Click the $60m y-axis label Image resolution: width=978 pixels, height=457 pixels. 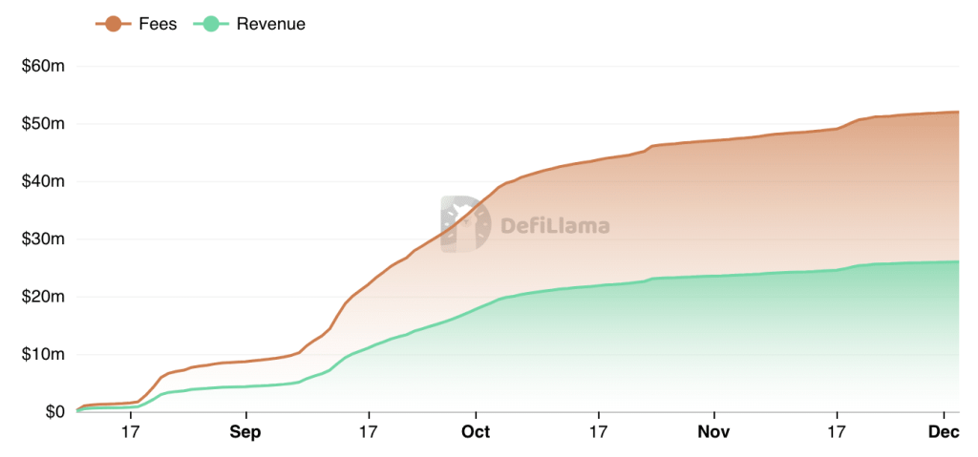pyautogui.click(x=43, y=67)
